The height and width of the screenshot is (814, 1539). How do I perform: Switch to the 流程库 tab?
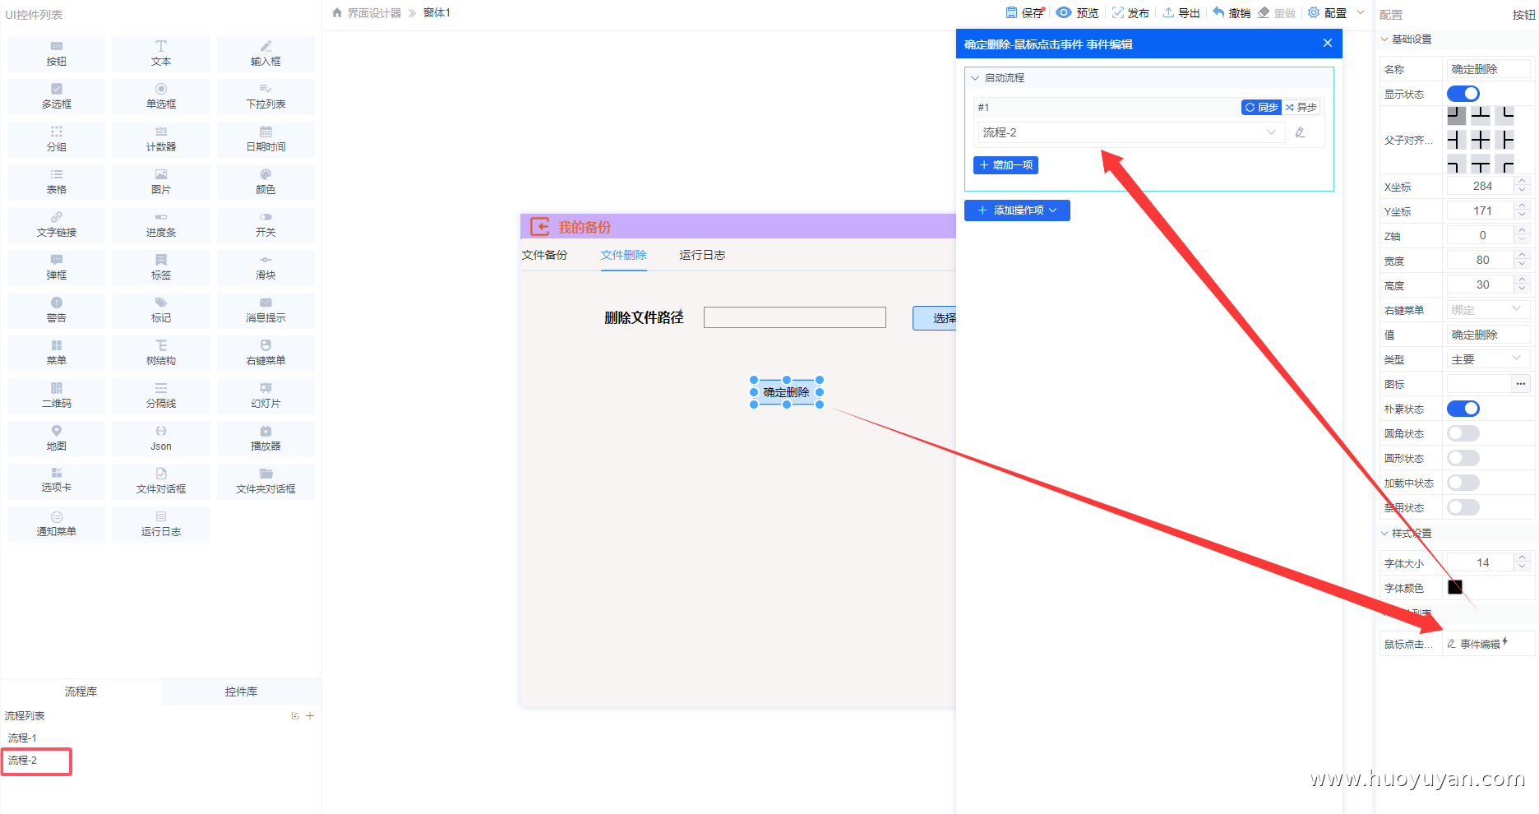[x=81, y=691]
